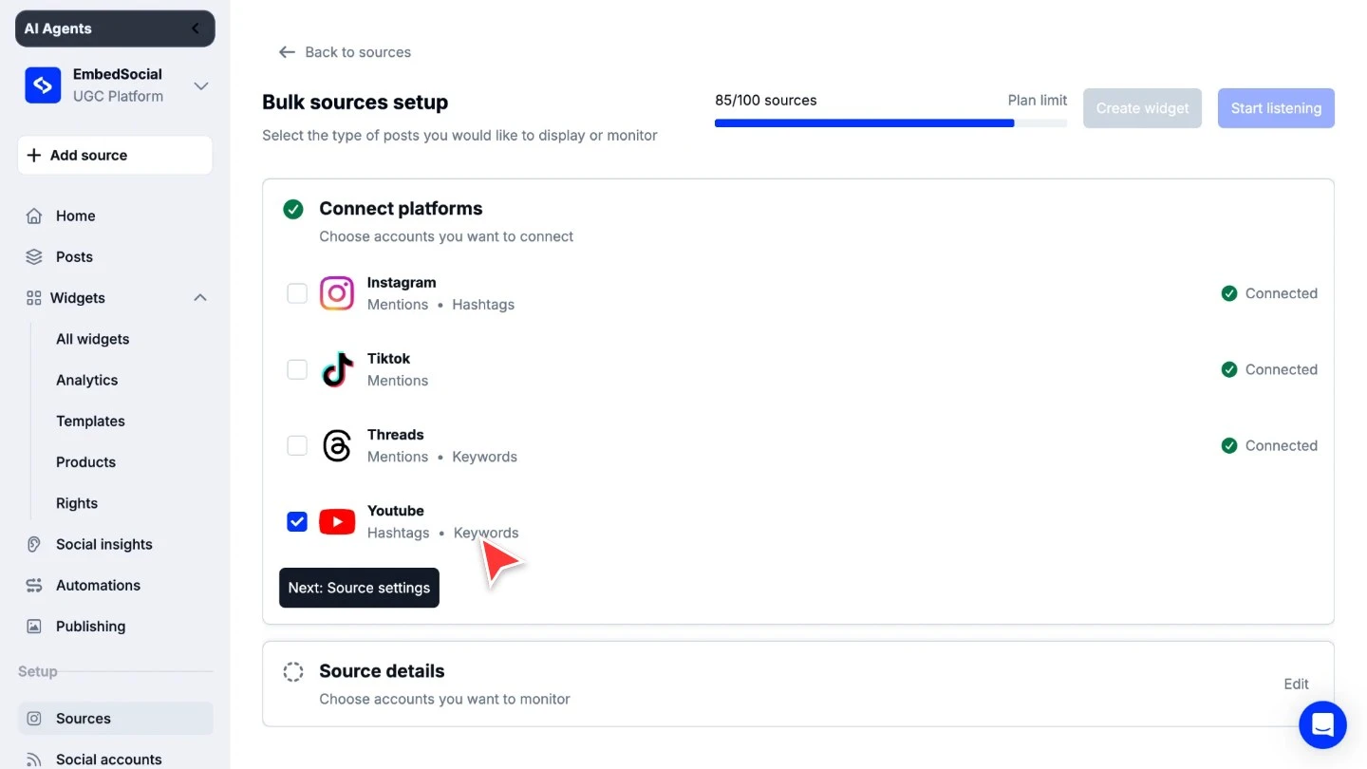Click the Create widget button

tap(1142, 108)
